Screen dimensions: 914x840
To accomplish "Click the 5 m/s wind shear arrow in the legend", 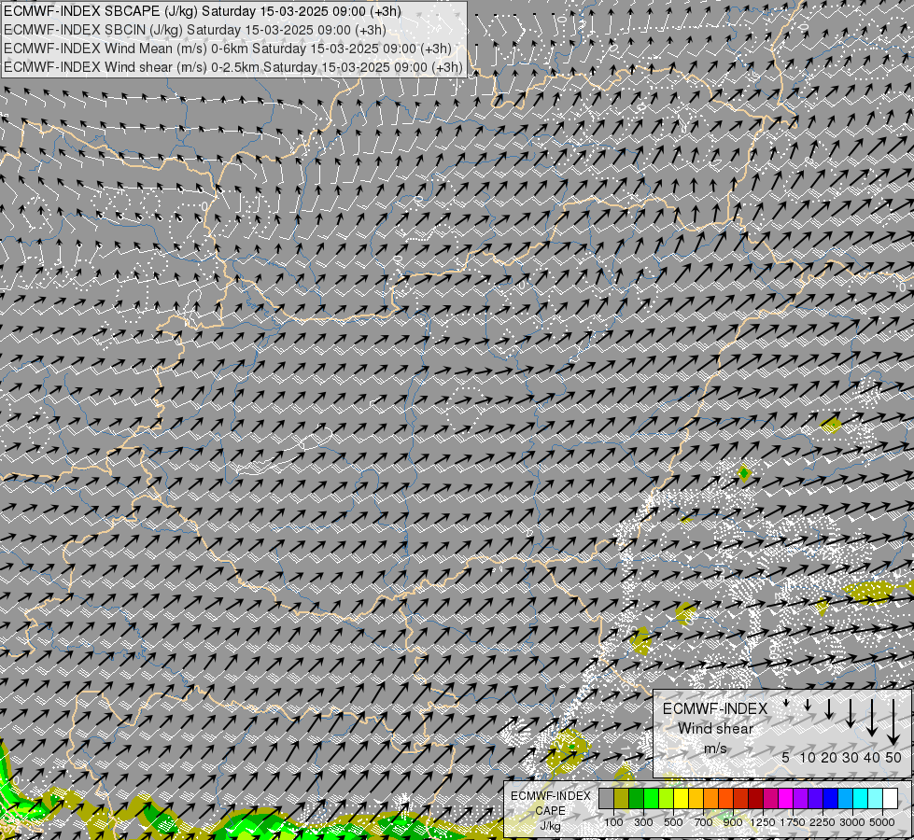I will pyautogui.click(x=786, y=703).
